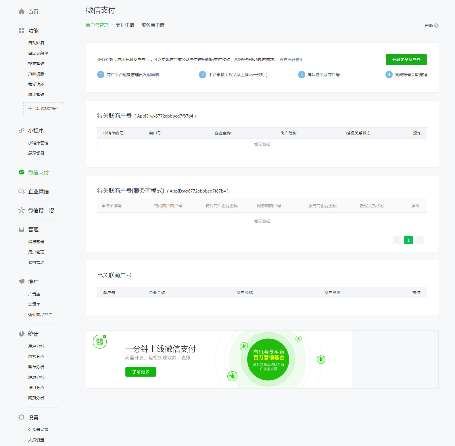This screenshot has width=455, height=446.
Task: Click the 企业微信 chat bubble icon
Action: (22, 191)
